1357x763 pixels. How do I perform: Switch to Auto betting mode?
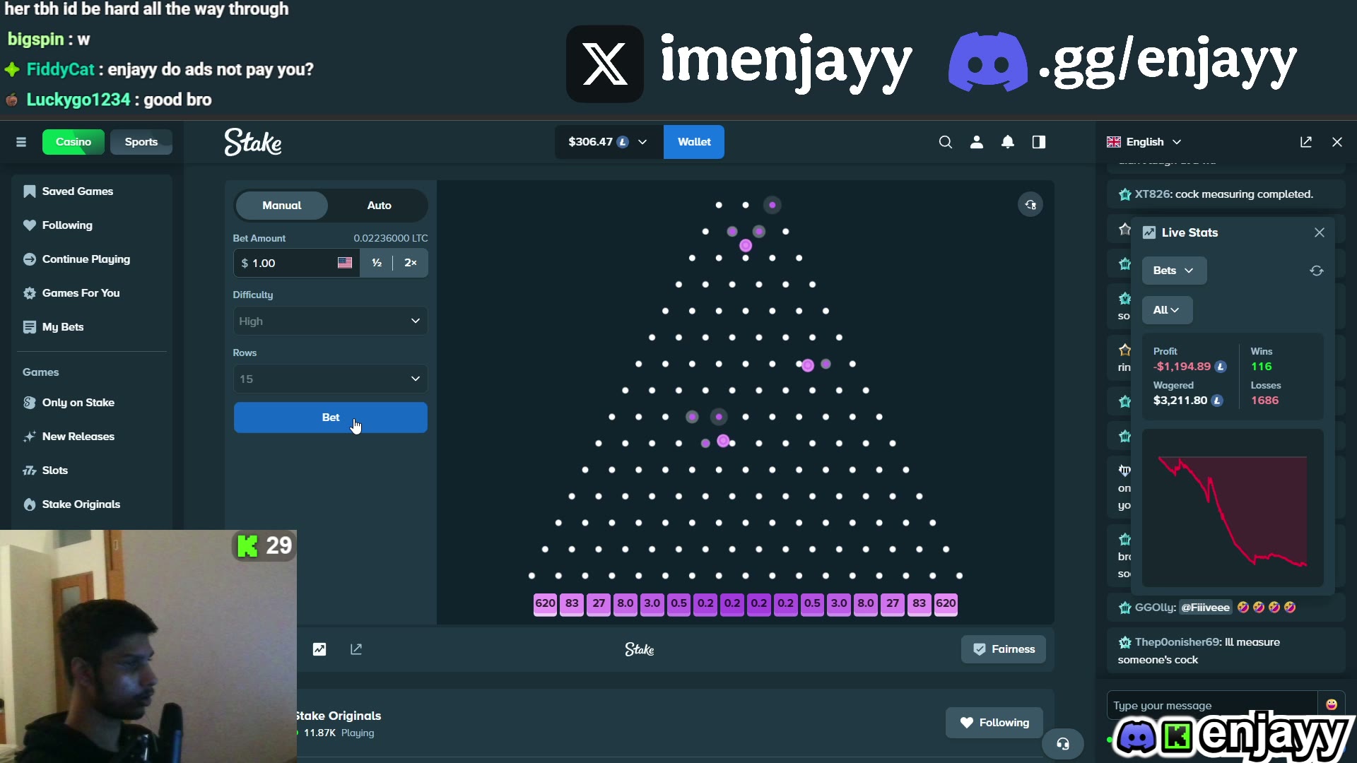(x=379, y=206)
